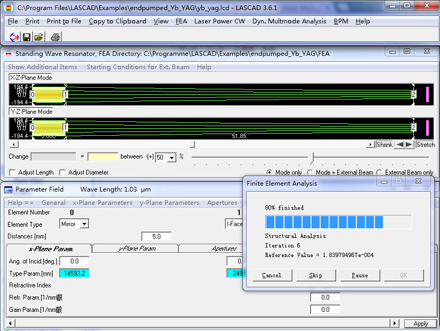Click the Stretch button

pos(426,145)
